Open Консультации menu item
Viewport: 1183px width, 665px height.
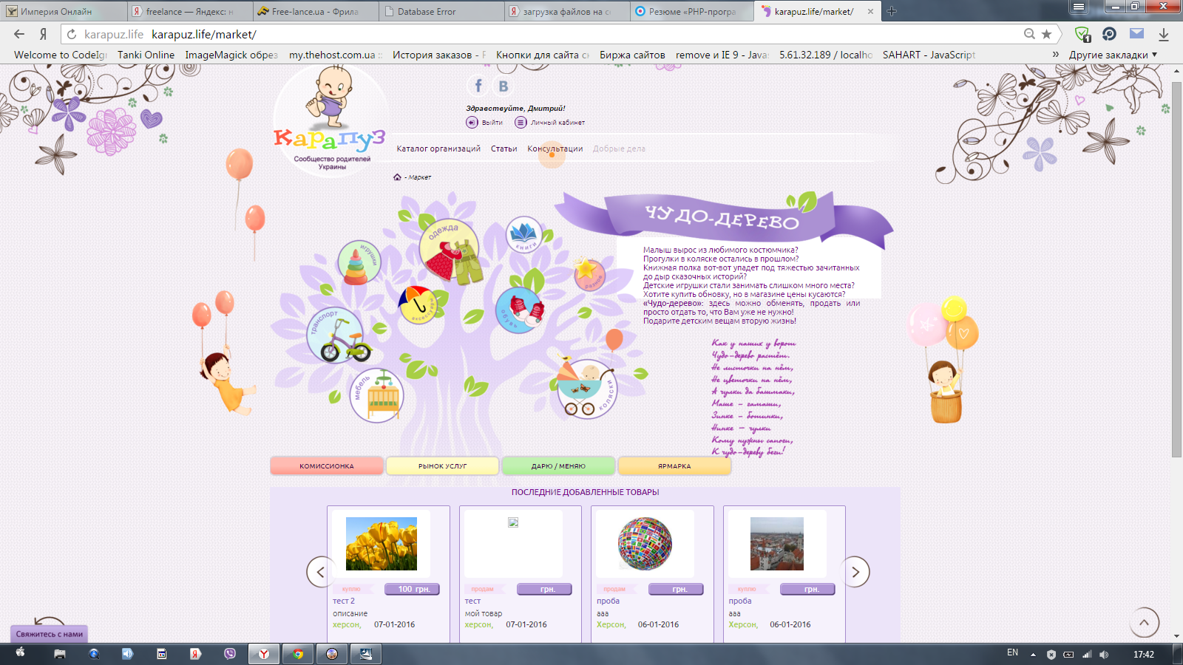coord(555,149)
